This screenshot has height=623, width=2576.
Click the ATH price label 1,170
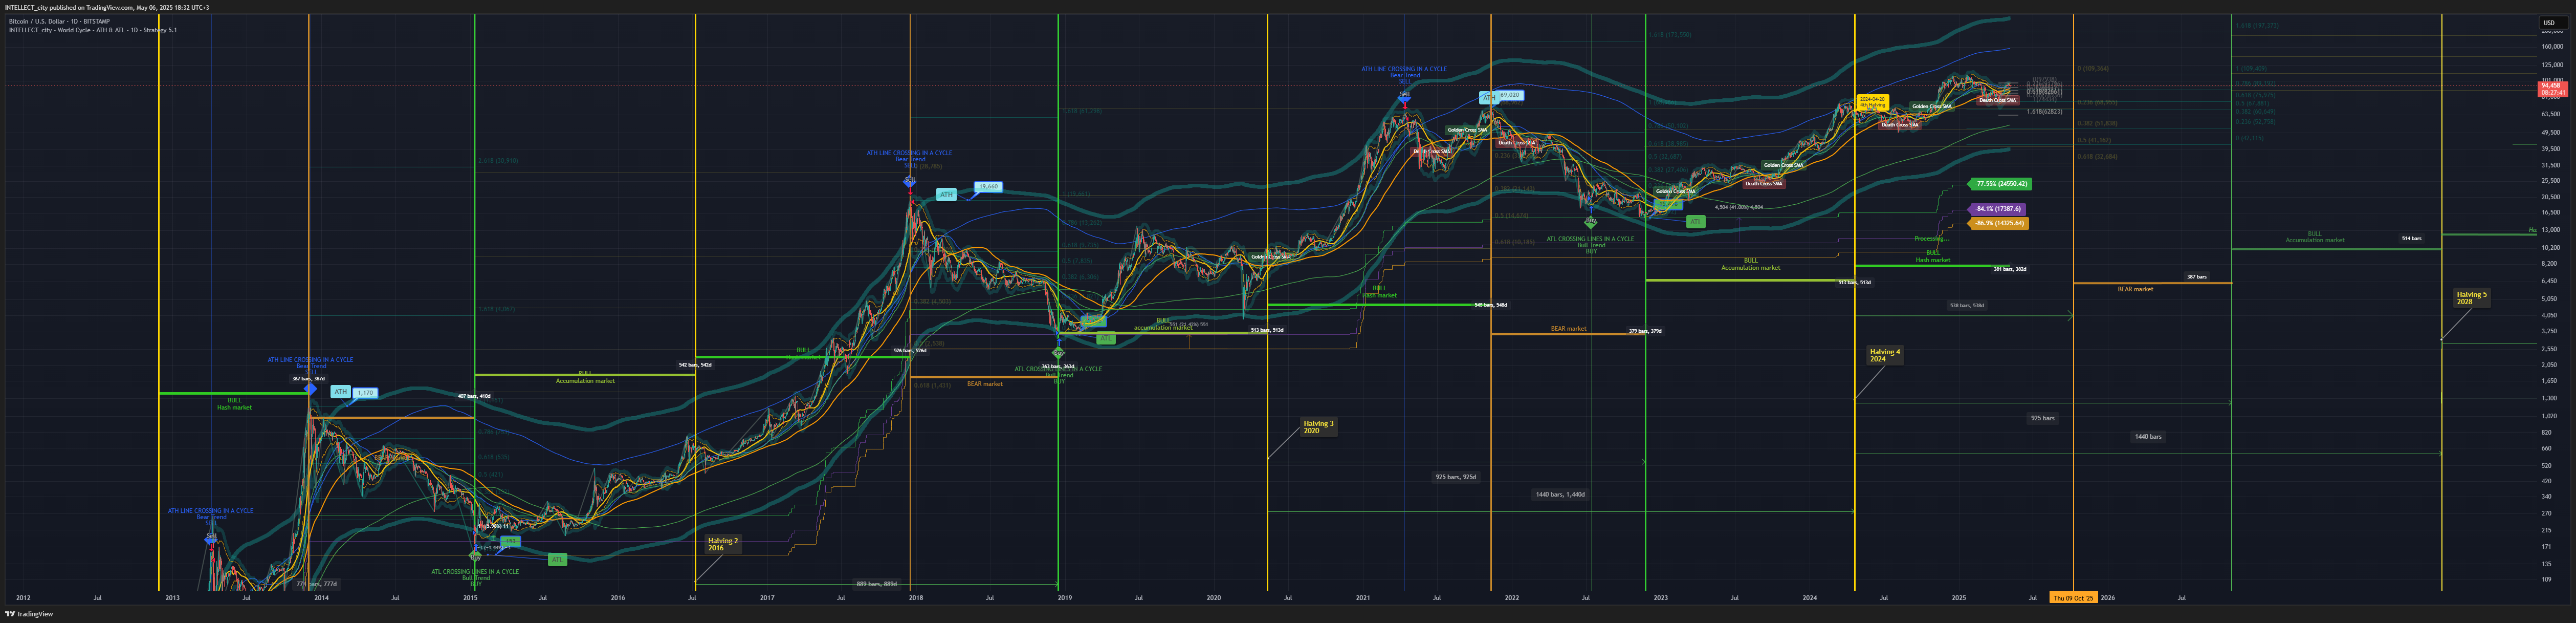tap(366, 393)
